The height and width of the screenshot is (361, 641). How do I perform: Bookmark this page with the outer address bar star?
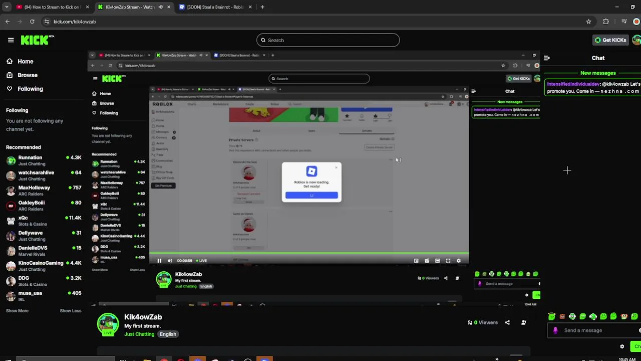tap(588, 22)
